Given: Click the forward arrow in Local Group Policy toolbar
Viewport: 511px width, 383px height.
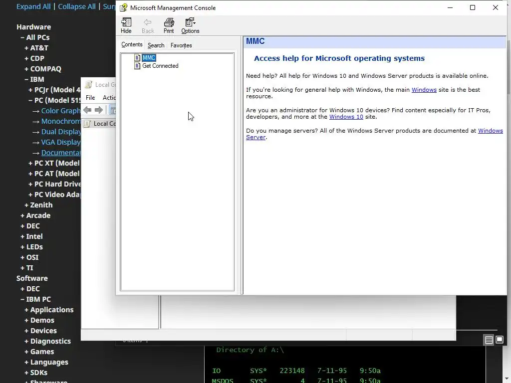Looking at the screenshot, I should (99, 110).
